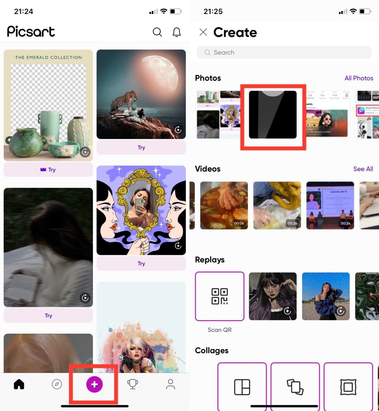Image resolution: width=379 pixels, height=411 pixels.
Task: Close the Create screen with X
Action: point(203,32)
